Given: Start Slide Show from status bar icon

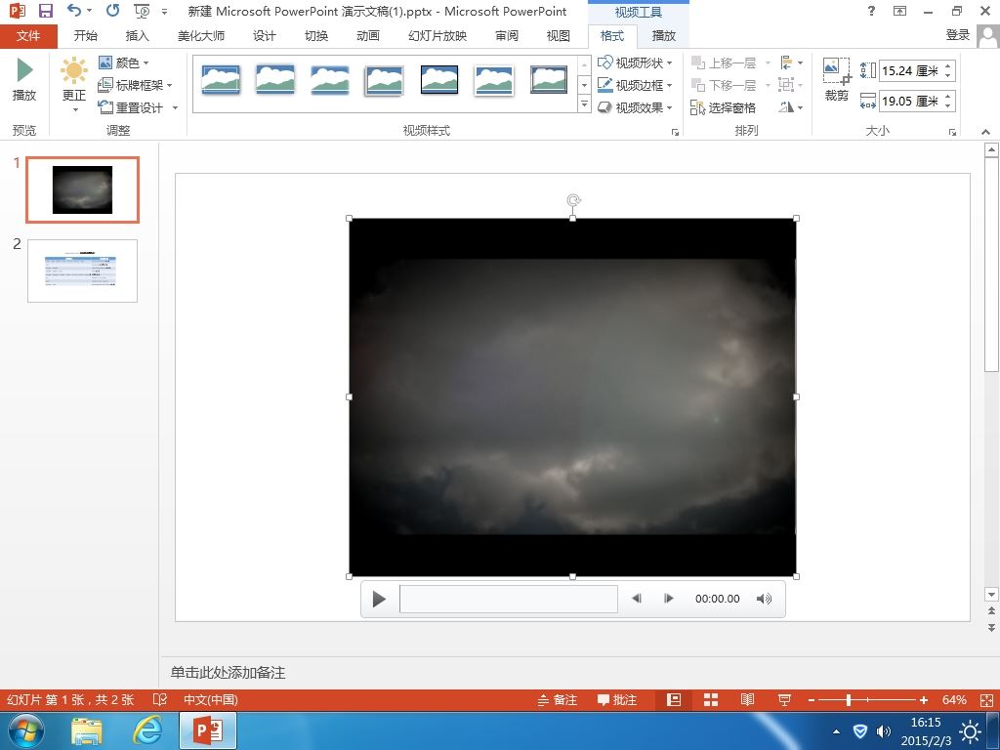Looking at the screenshot, I should tap(784, 699).
